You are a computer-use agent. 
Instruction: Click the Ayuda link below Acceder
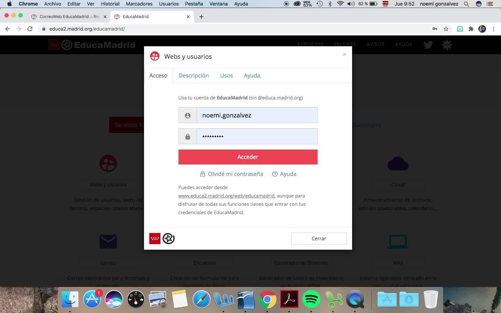pyautogui.click(x=284, y=174)
